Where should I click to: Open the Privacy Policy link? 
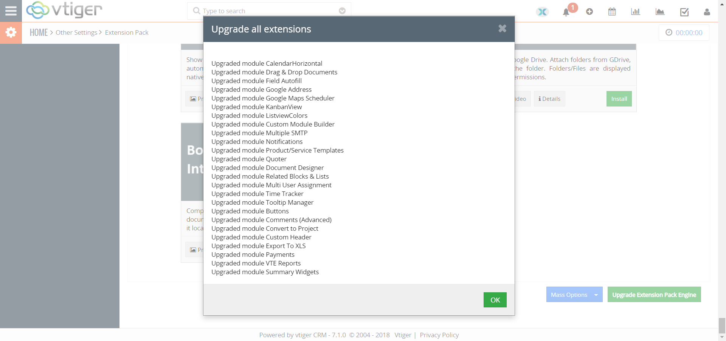(439, 335)
